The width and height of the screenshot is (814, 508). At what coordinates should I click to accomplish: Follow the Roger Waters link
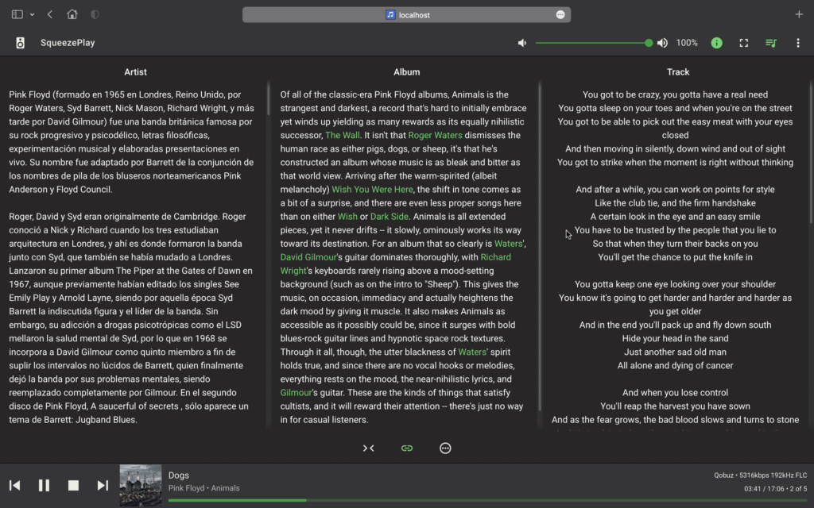click(x=435, y=135)
